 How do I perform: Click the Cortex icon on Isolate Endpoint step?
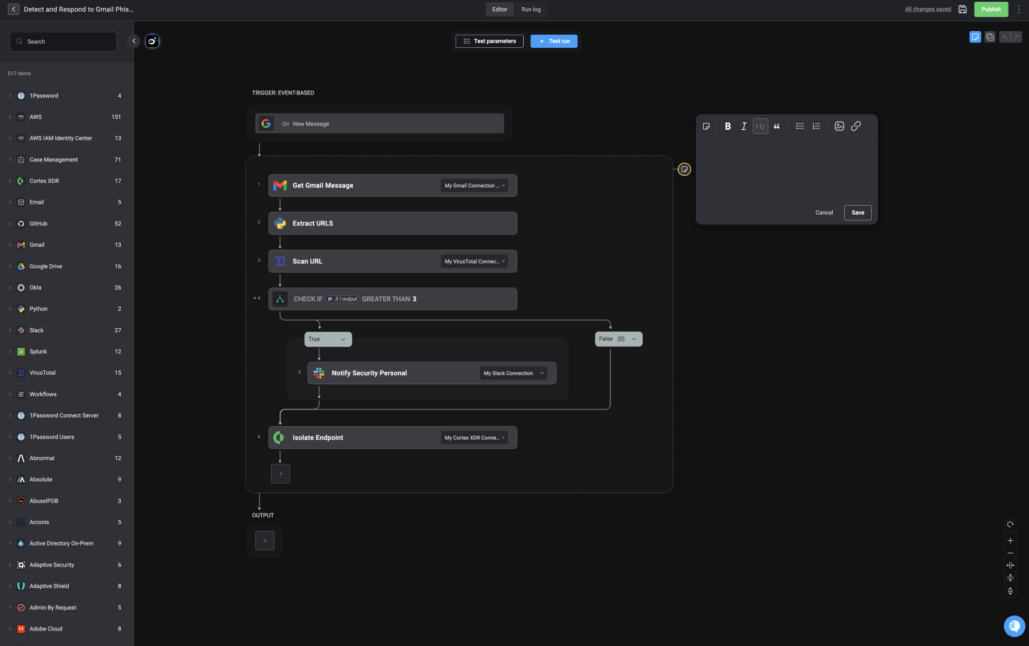coord(279,437)
